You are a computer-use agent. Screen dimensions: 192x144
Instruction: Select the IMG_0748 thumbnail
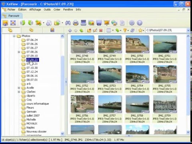pos(82,44)
